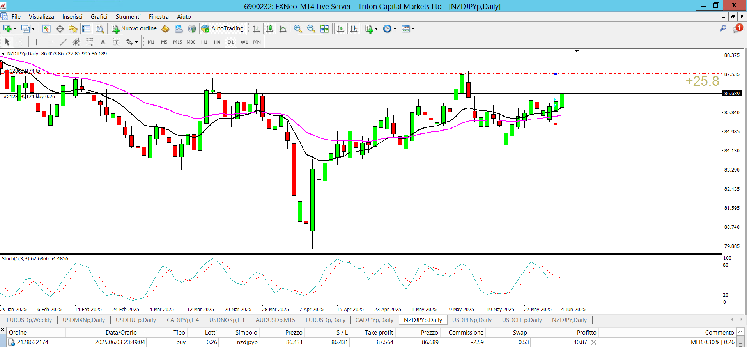
Task: Open templates icon
Action: [x=406, y=28]
